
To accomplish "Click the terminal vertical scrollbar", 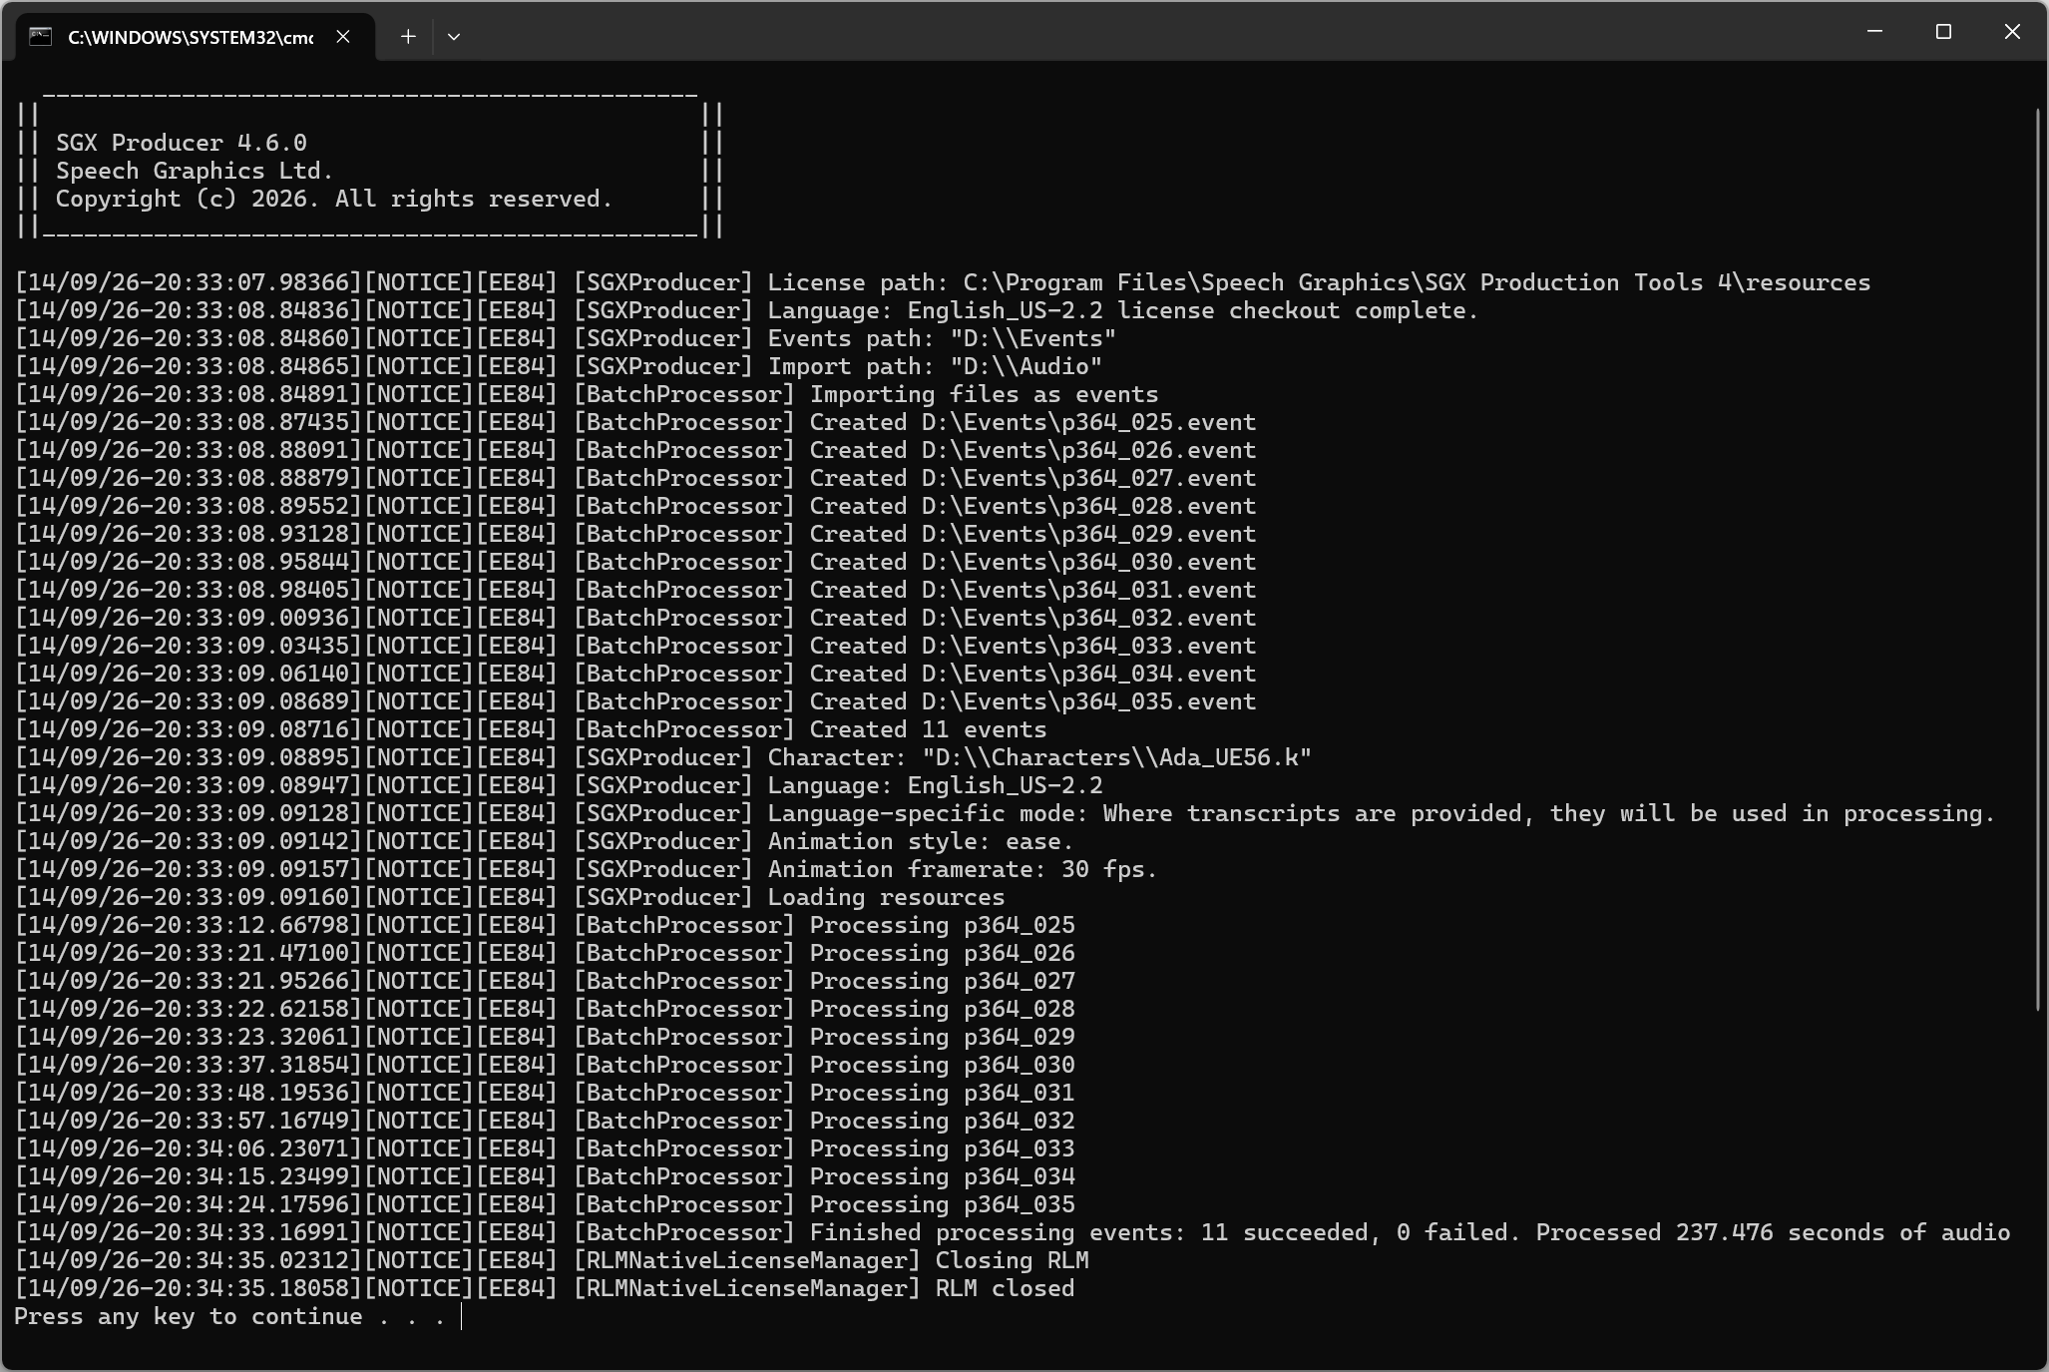I will tap(2038, 559).
